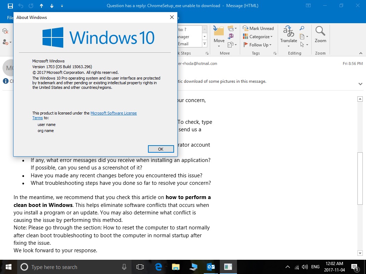
Task: Click the Move folder icon in Outlook
Action: tap(219, 31)
